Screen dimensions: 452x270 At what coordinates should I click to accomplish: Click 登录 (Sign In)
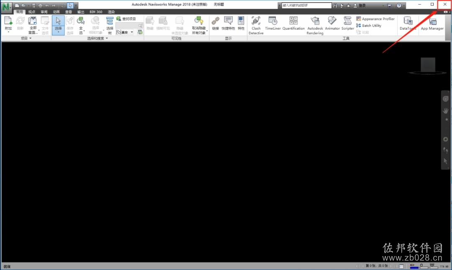pos(360,5)
